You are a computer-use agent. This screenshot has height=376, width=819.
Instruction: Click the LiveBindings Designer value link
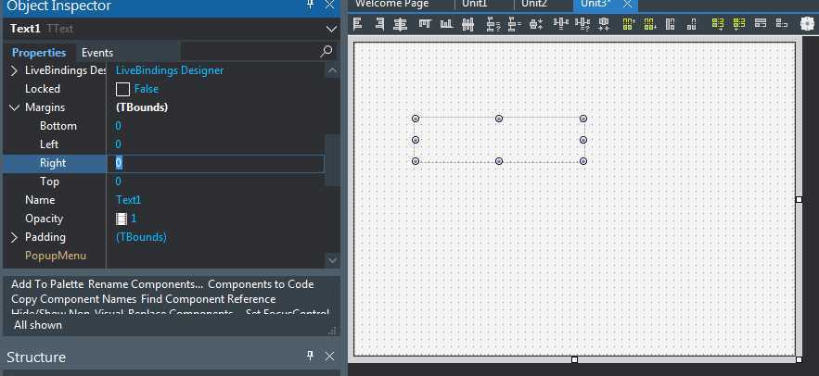click(x=169, y=70)
